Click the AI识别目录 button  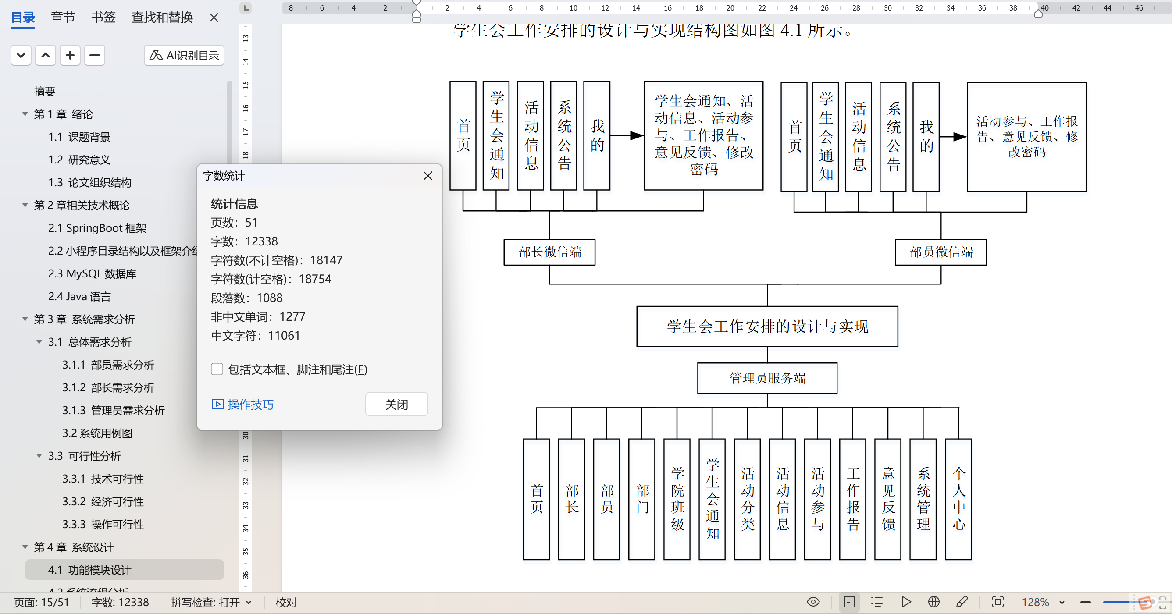(184, 56)
